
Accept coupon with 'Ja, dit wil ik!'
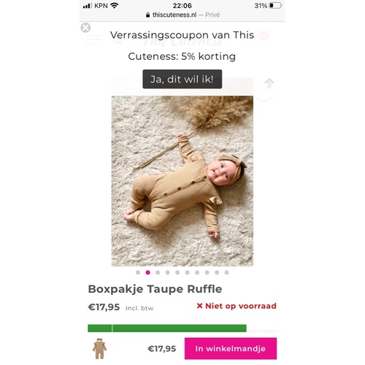[x=182, y=79]
